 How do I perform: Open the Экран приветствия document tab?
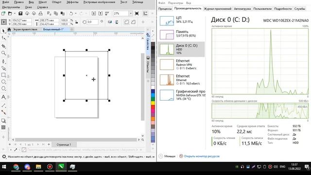point(25,29)
